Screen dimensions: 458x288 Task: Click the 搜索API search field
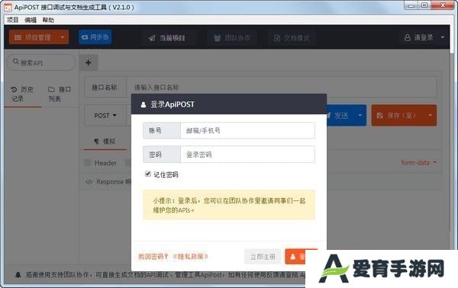point(41,62)
